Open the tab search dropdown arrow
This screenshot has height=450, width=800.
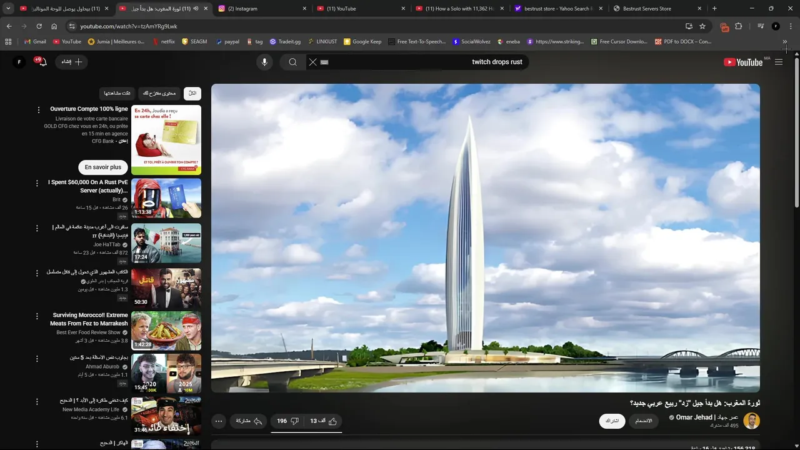[8, 9]
